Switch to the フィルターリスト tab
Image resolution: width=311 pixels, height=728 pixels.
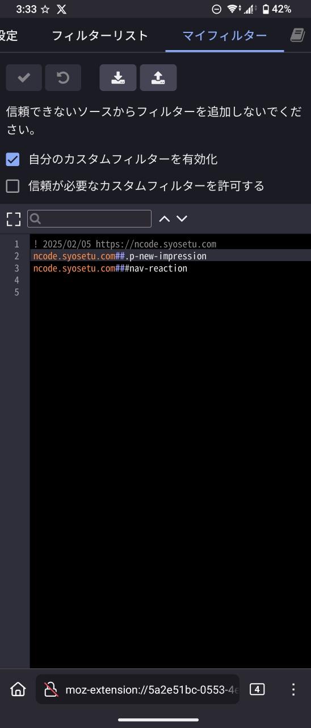click(100, 36)
